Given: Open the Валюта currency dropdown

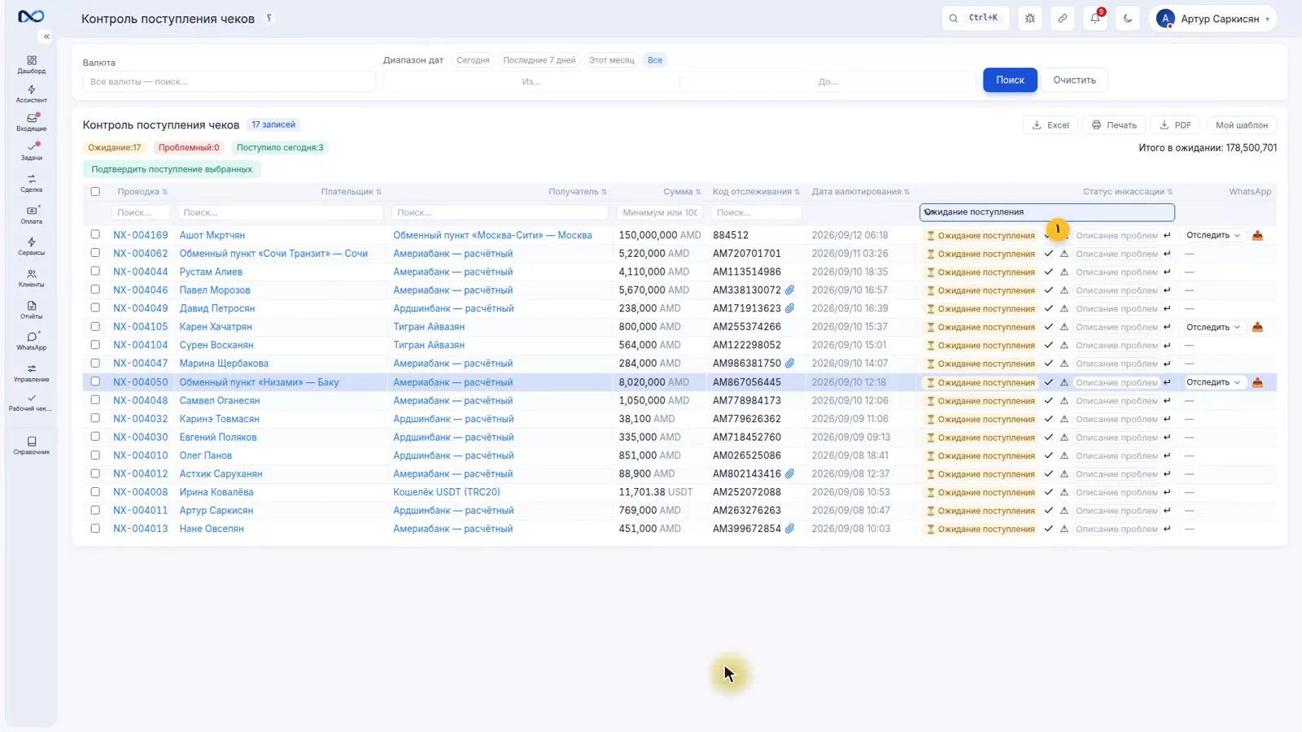Looking at the screenshot, I should point(229,81).
